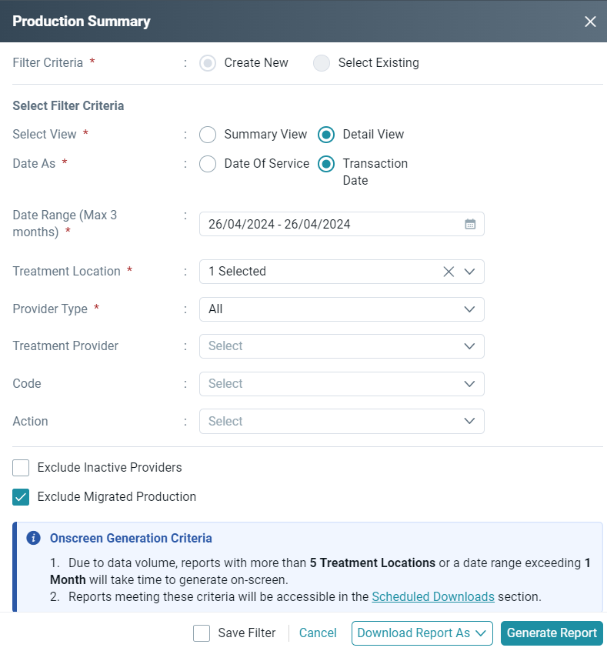Open the date range calendar icon
This screenshot has height=651, width=607.
pyautogui.click(x=470, y=224)
